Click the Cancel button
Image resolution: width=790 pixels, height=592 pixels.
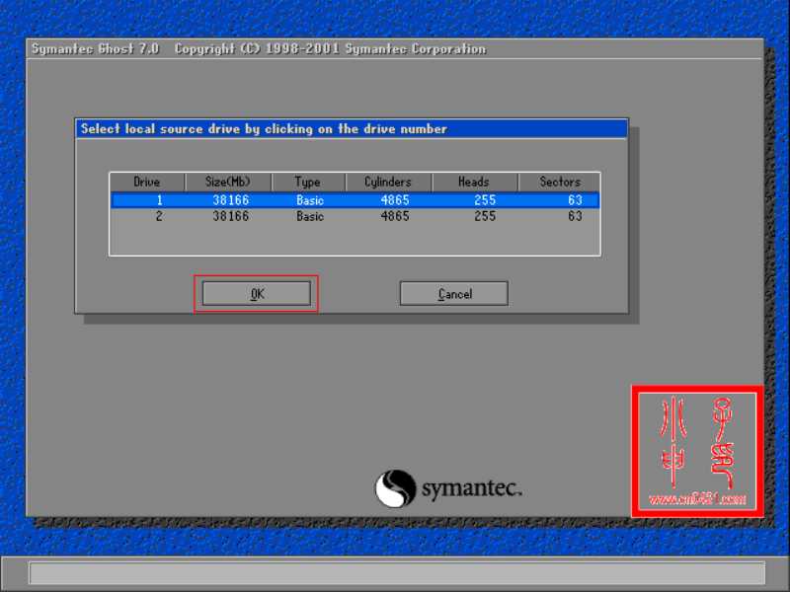[x=454, y=293]
